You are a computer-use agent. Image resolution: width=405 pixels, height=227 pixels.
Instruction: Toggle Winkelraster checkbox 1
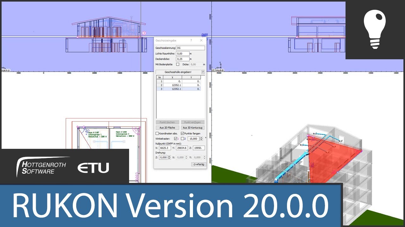coord(175,139)
